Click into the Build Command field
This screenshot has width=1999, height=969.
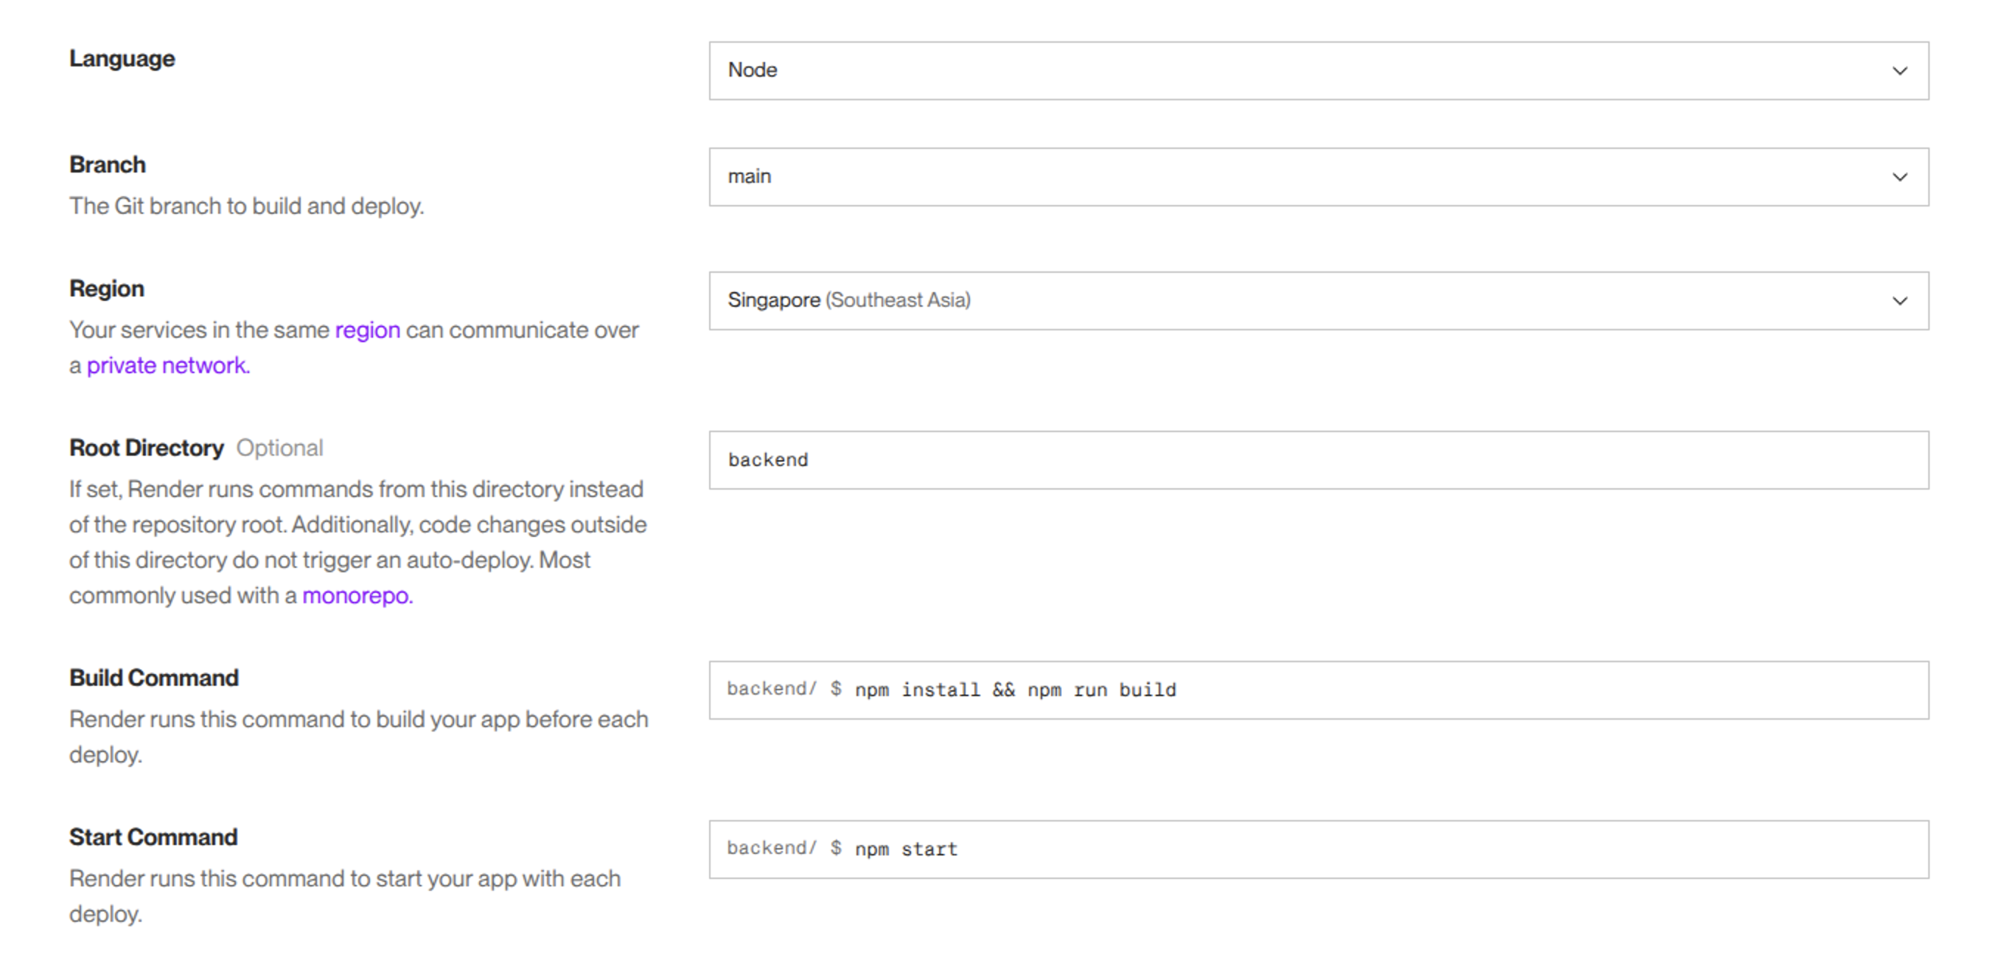point(1474,690)
